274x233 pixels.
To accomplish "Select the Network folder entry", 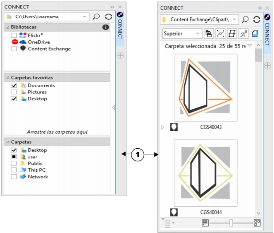I will (38, 177).
